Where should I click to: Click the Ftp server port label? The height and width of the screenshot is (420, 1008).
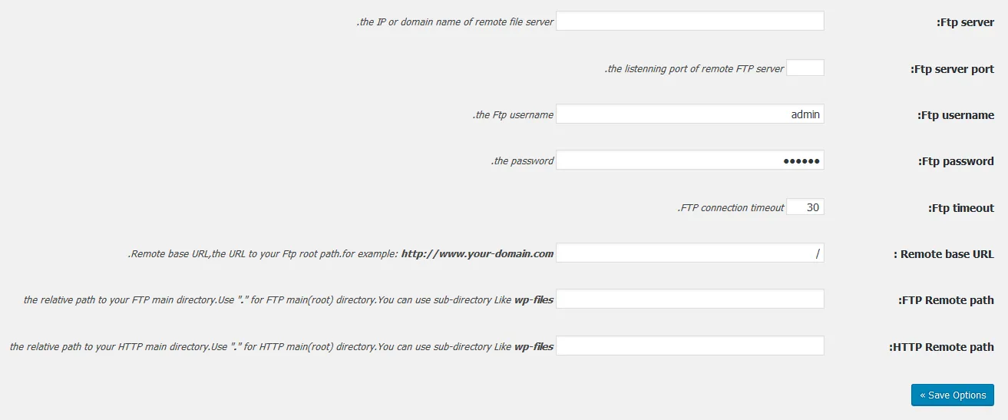point(952,69)
